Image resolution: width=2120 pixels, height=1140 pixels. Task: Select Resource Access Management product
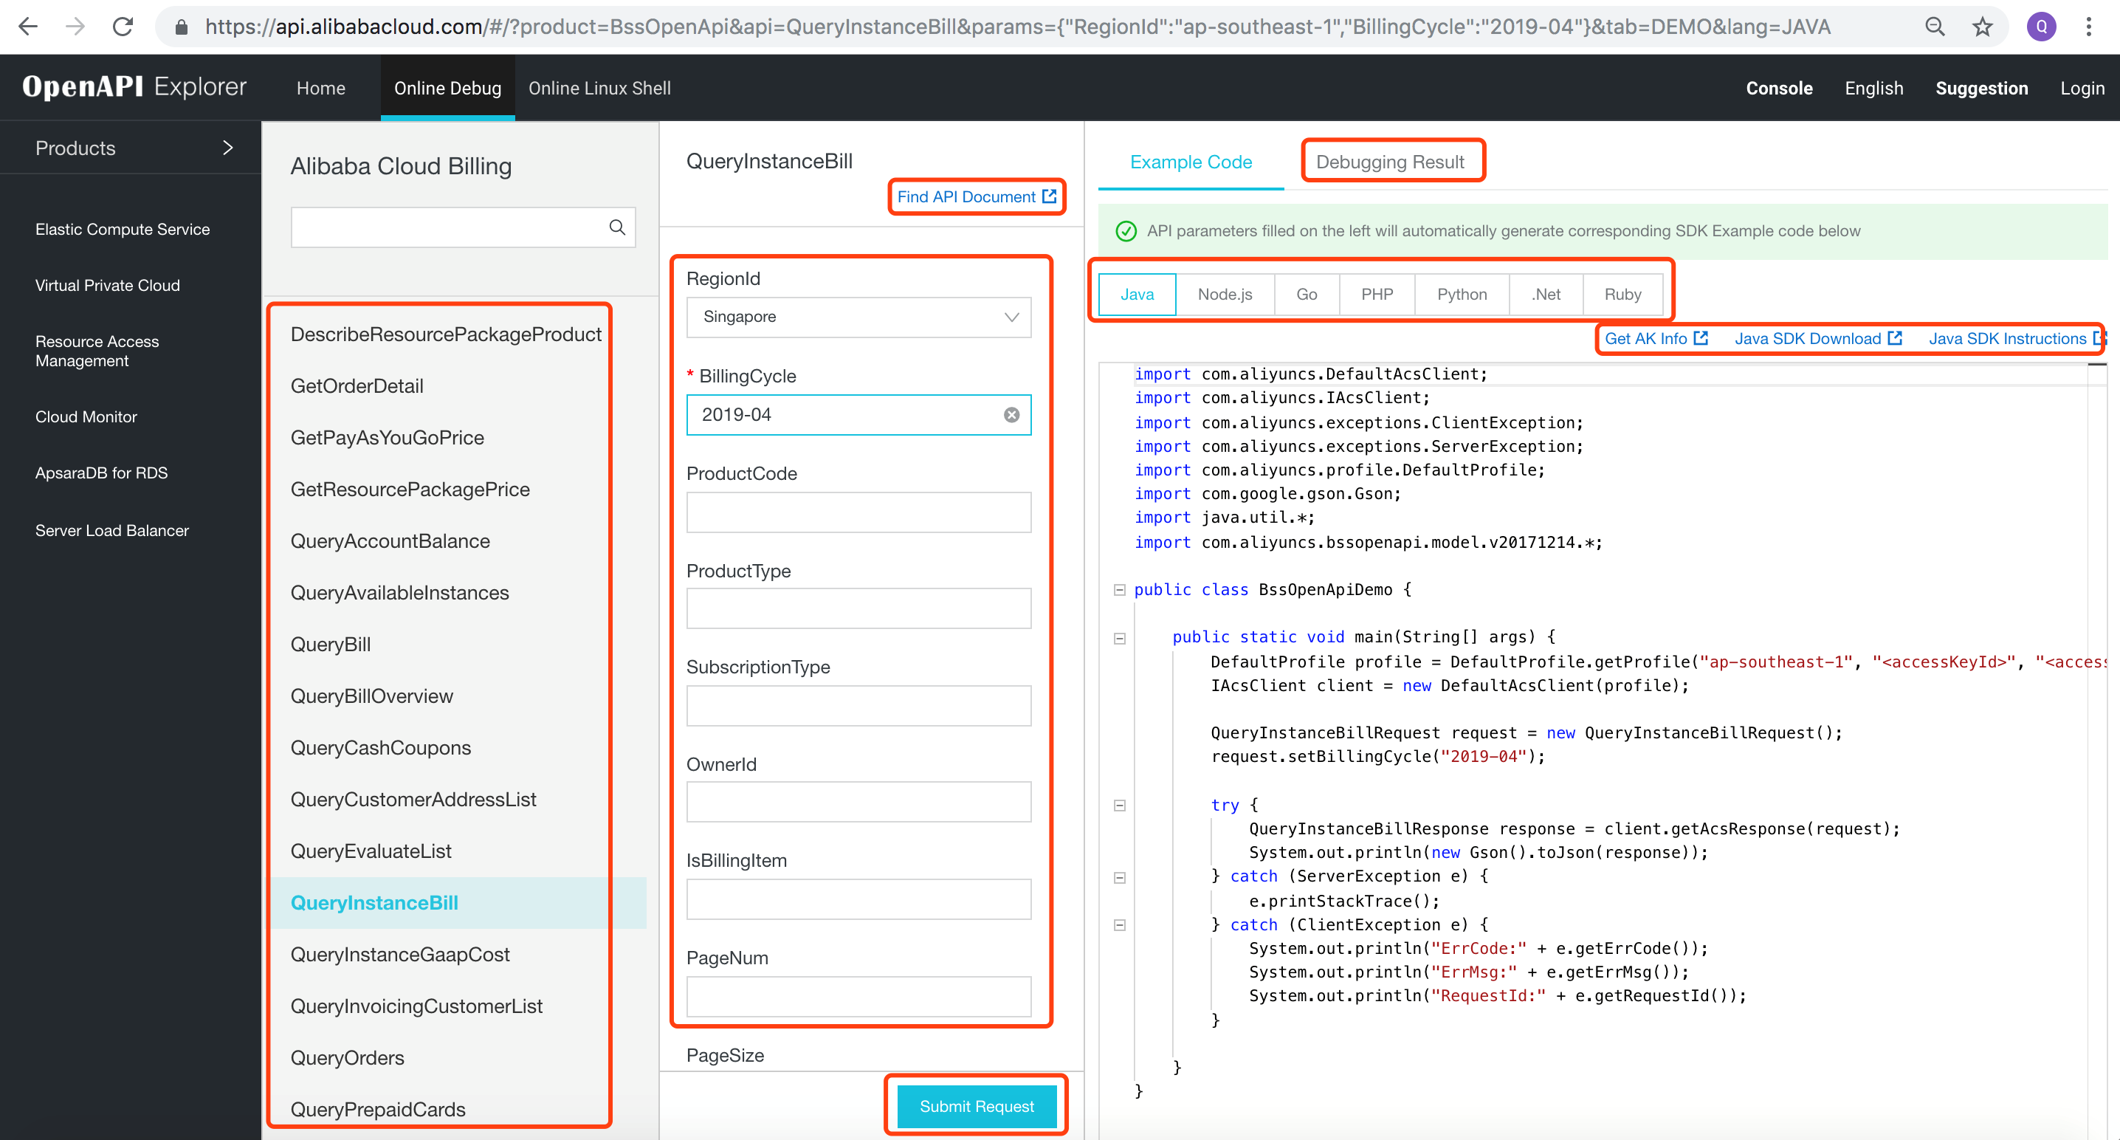(97, 351)
